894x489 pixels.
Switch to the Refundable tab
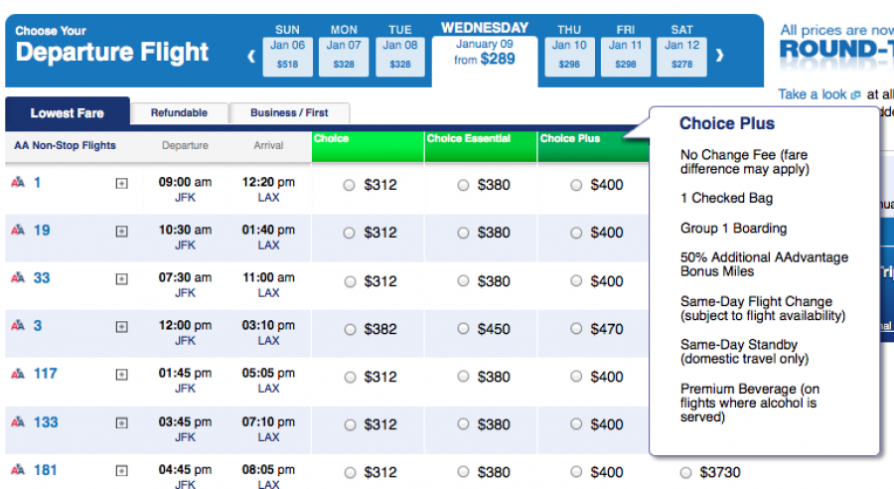179,113
